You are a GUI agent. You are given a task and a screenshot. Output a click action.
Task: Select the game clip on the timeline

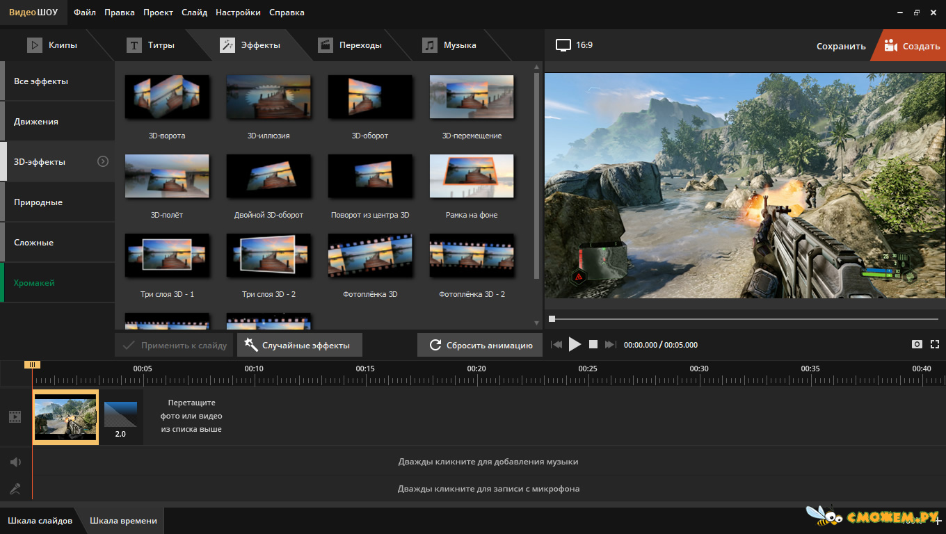click(x=65, y=417)
